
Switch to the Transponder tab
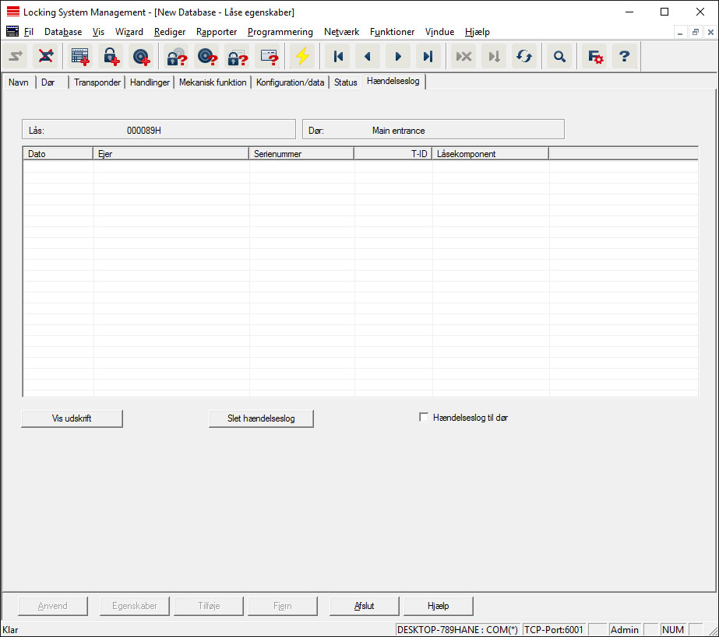(97, 82)
